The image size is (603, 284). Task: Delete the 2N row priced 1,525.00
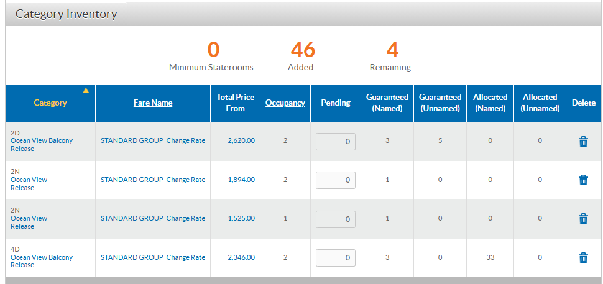(x=583, y=218)
